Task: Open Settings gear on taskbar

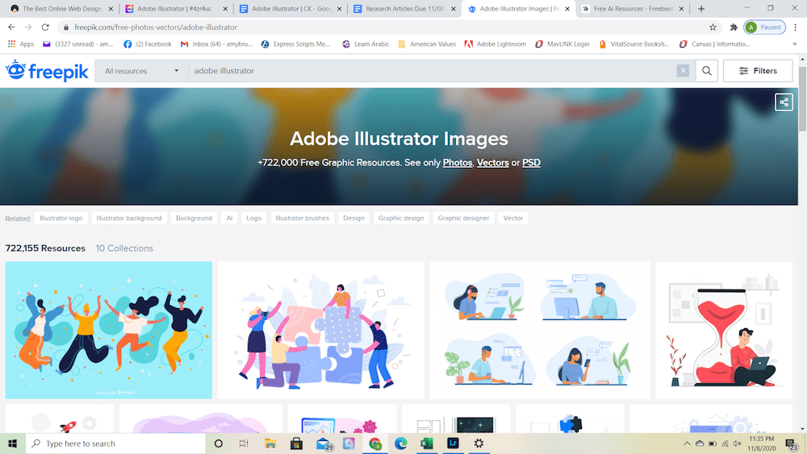Action: [479, 444]
